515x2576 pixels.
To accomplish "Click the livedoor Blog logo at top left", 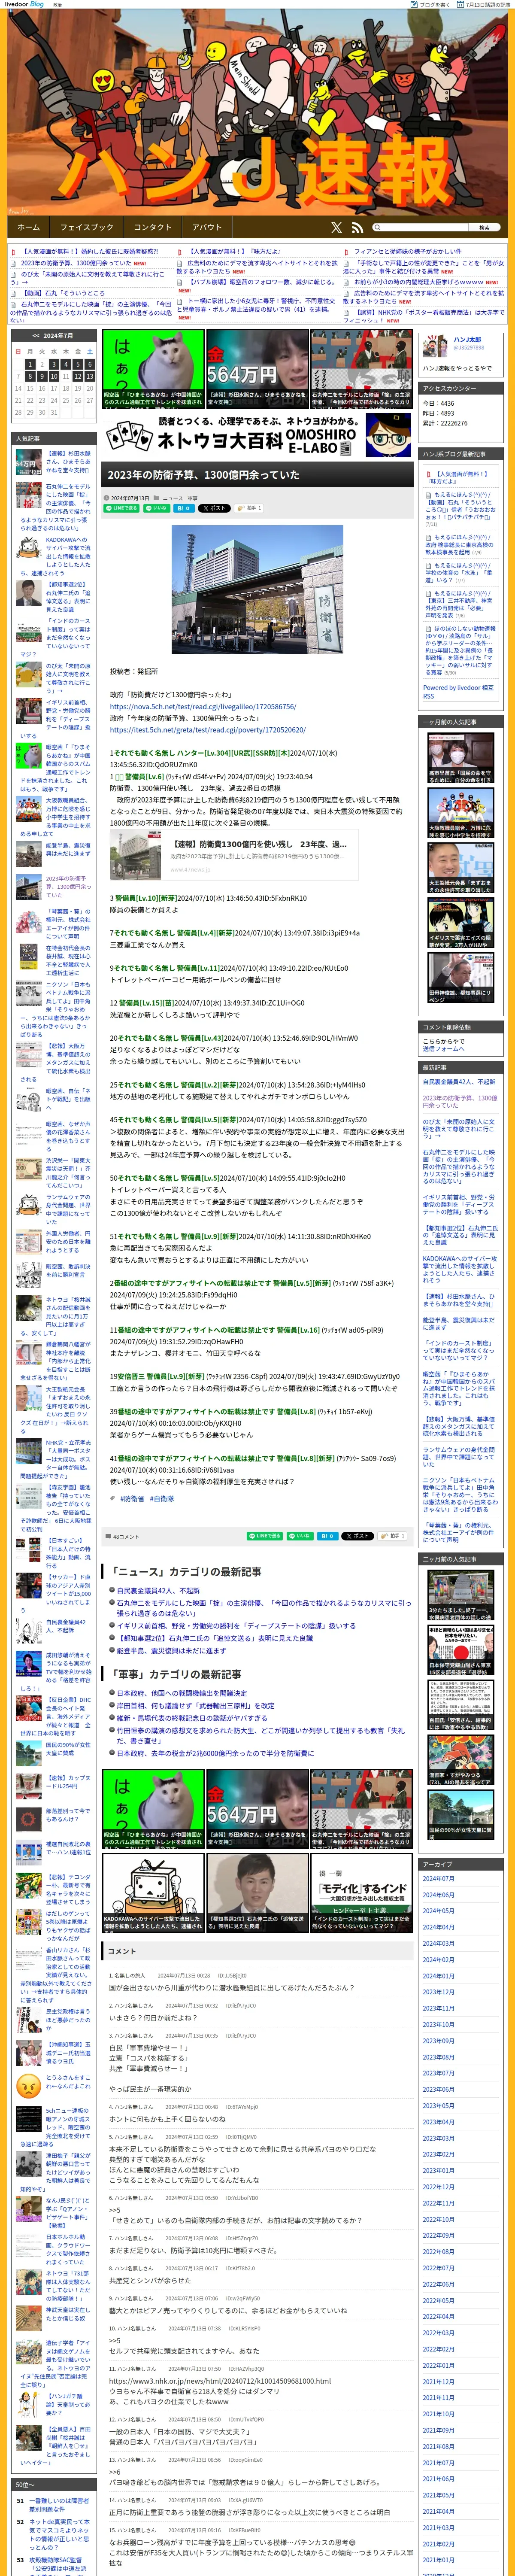I will coord(24,4).
